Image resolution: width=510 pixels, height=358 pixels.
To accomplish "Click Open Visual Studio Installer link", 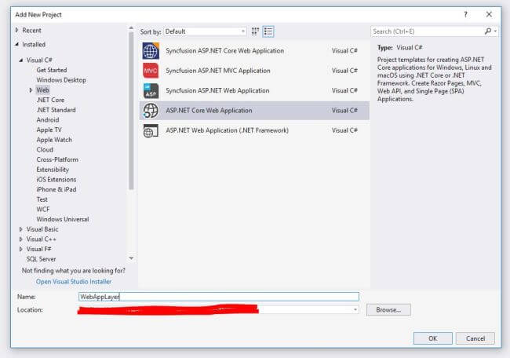I will (x=74, y=282).
